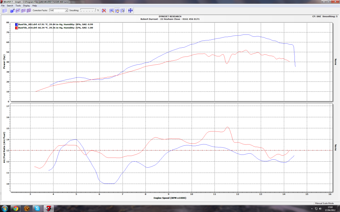The image size is (340, 212).
Task: Click the Power (hp) axis label
Action: [x=4, y=62]
